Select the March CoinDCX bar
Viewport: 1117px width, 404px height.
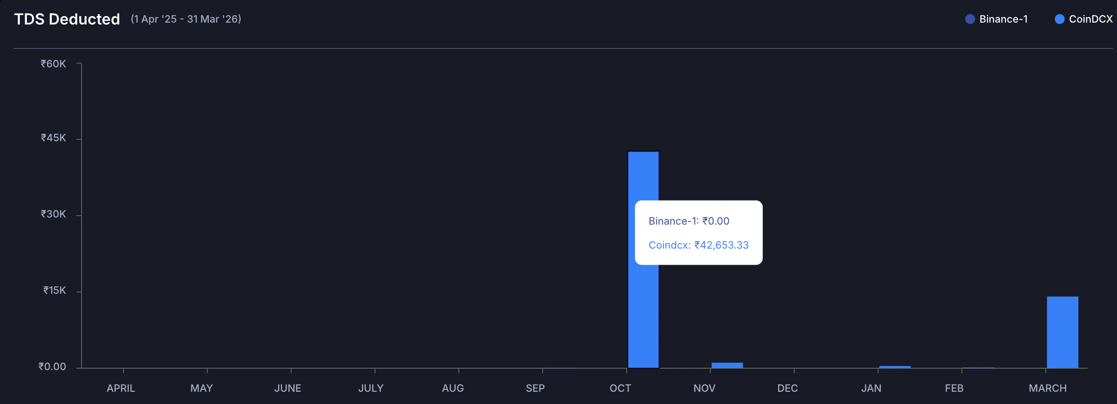[x=1062, y=332]
